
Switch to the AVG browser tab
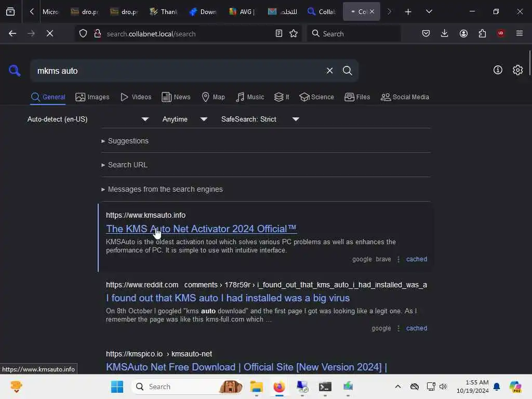coord(242,12)
